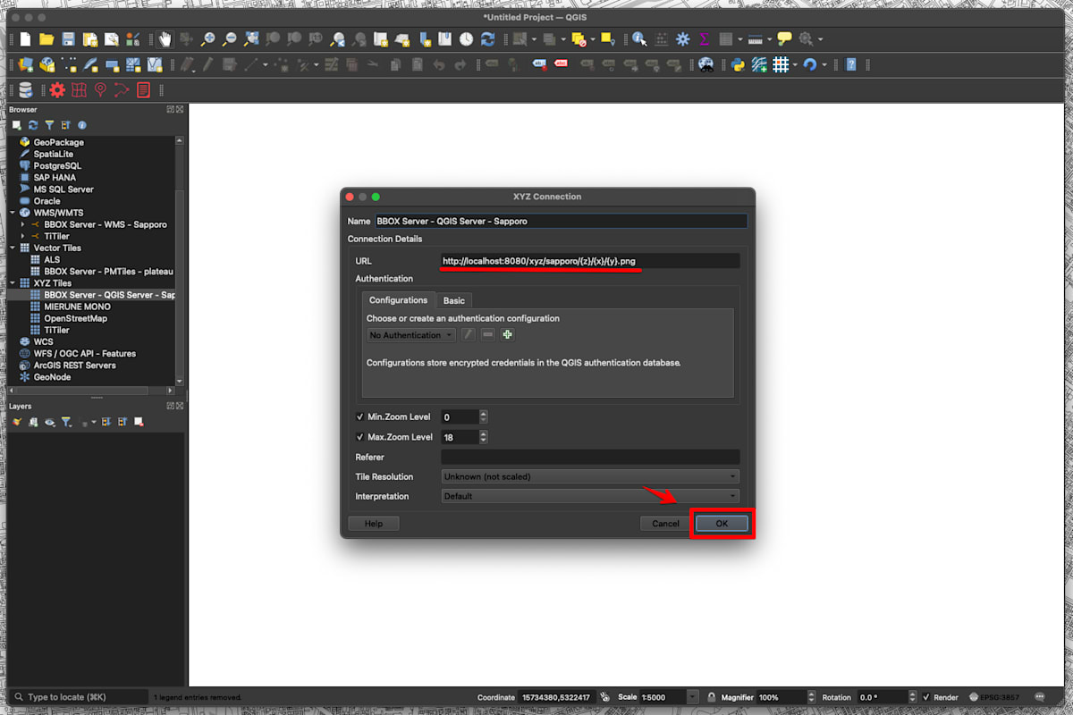Select the MIERUNE MONO tile entry

pos(77,307)
